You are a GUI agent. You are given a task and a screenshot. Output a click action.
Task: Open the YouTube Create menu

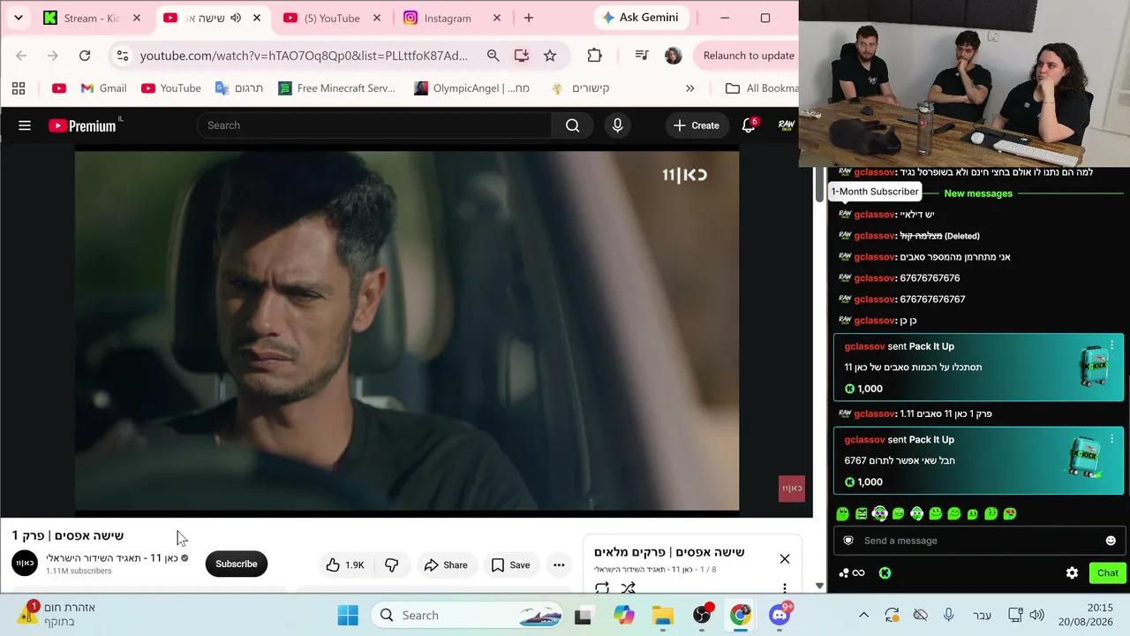pos(697,125)
